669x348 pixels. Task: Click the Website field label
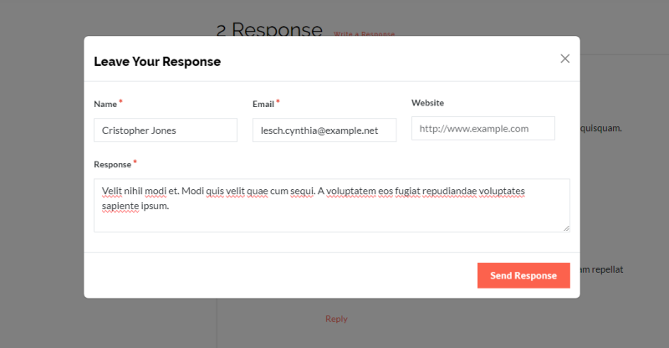point(427,103)
